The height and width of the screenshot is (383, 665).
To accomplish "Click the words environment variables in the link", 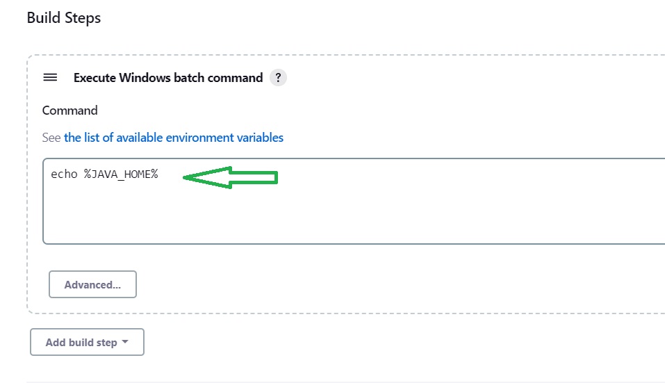I will [224, 138].
